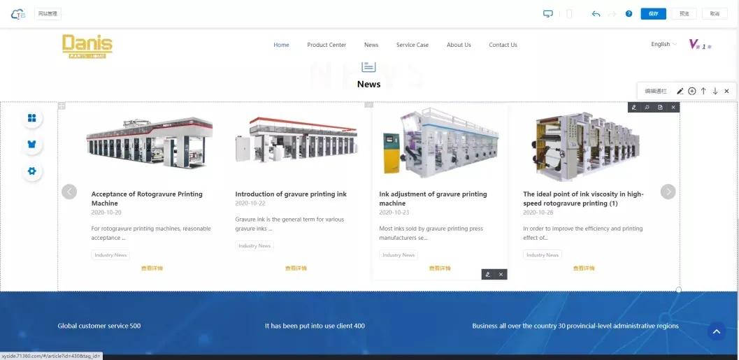The width and height of the screenshot is (739, 360).
Task: Close the 编辑通栏 toolbar with its X
Action: [726, 91]
